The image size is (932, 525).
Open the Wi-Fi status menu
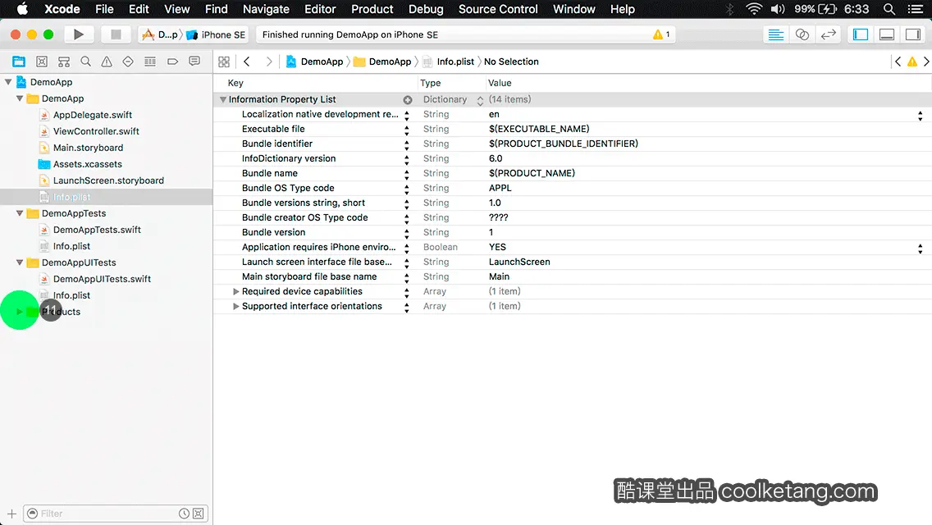[x=754, y=9]
